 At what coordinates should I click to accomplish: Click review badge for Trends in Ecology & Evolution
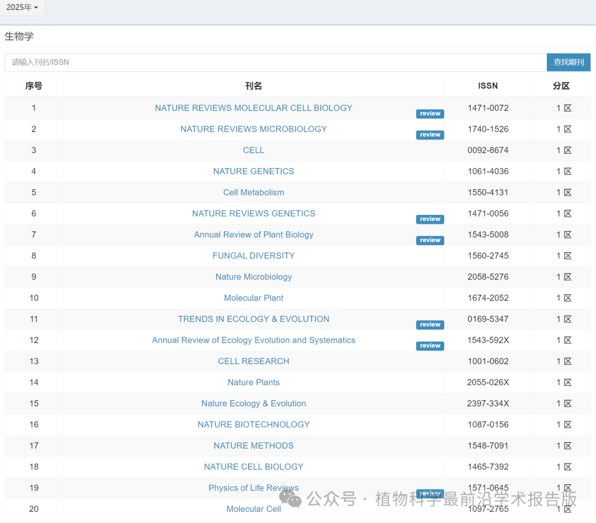430,325
